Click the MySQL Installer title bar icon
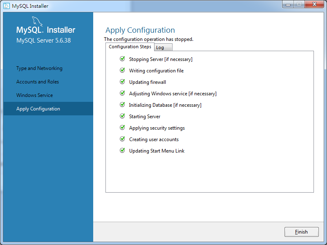The image size is (327, 245). tap(7, 6)
